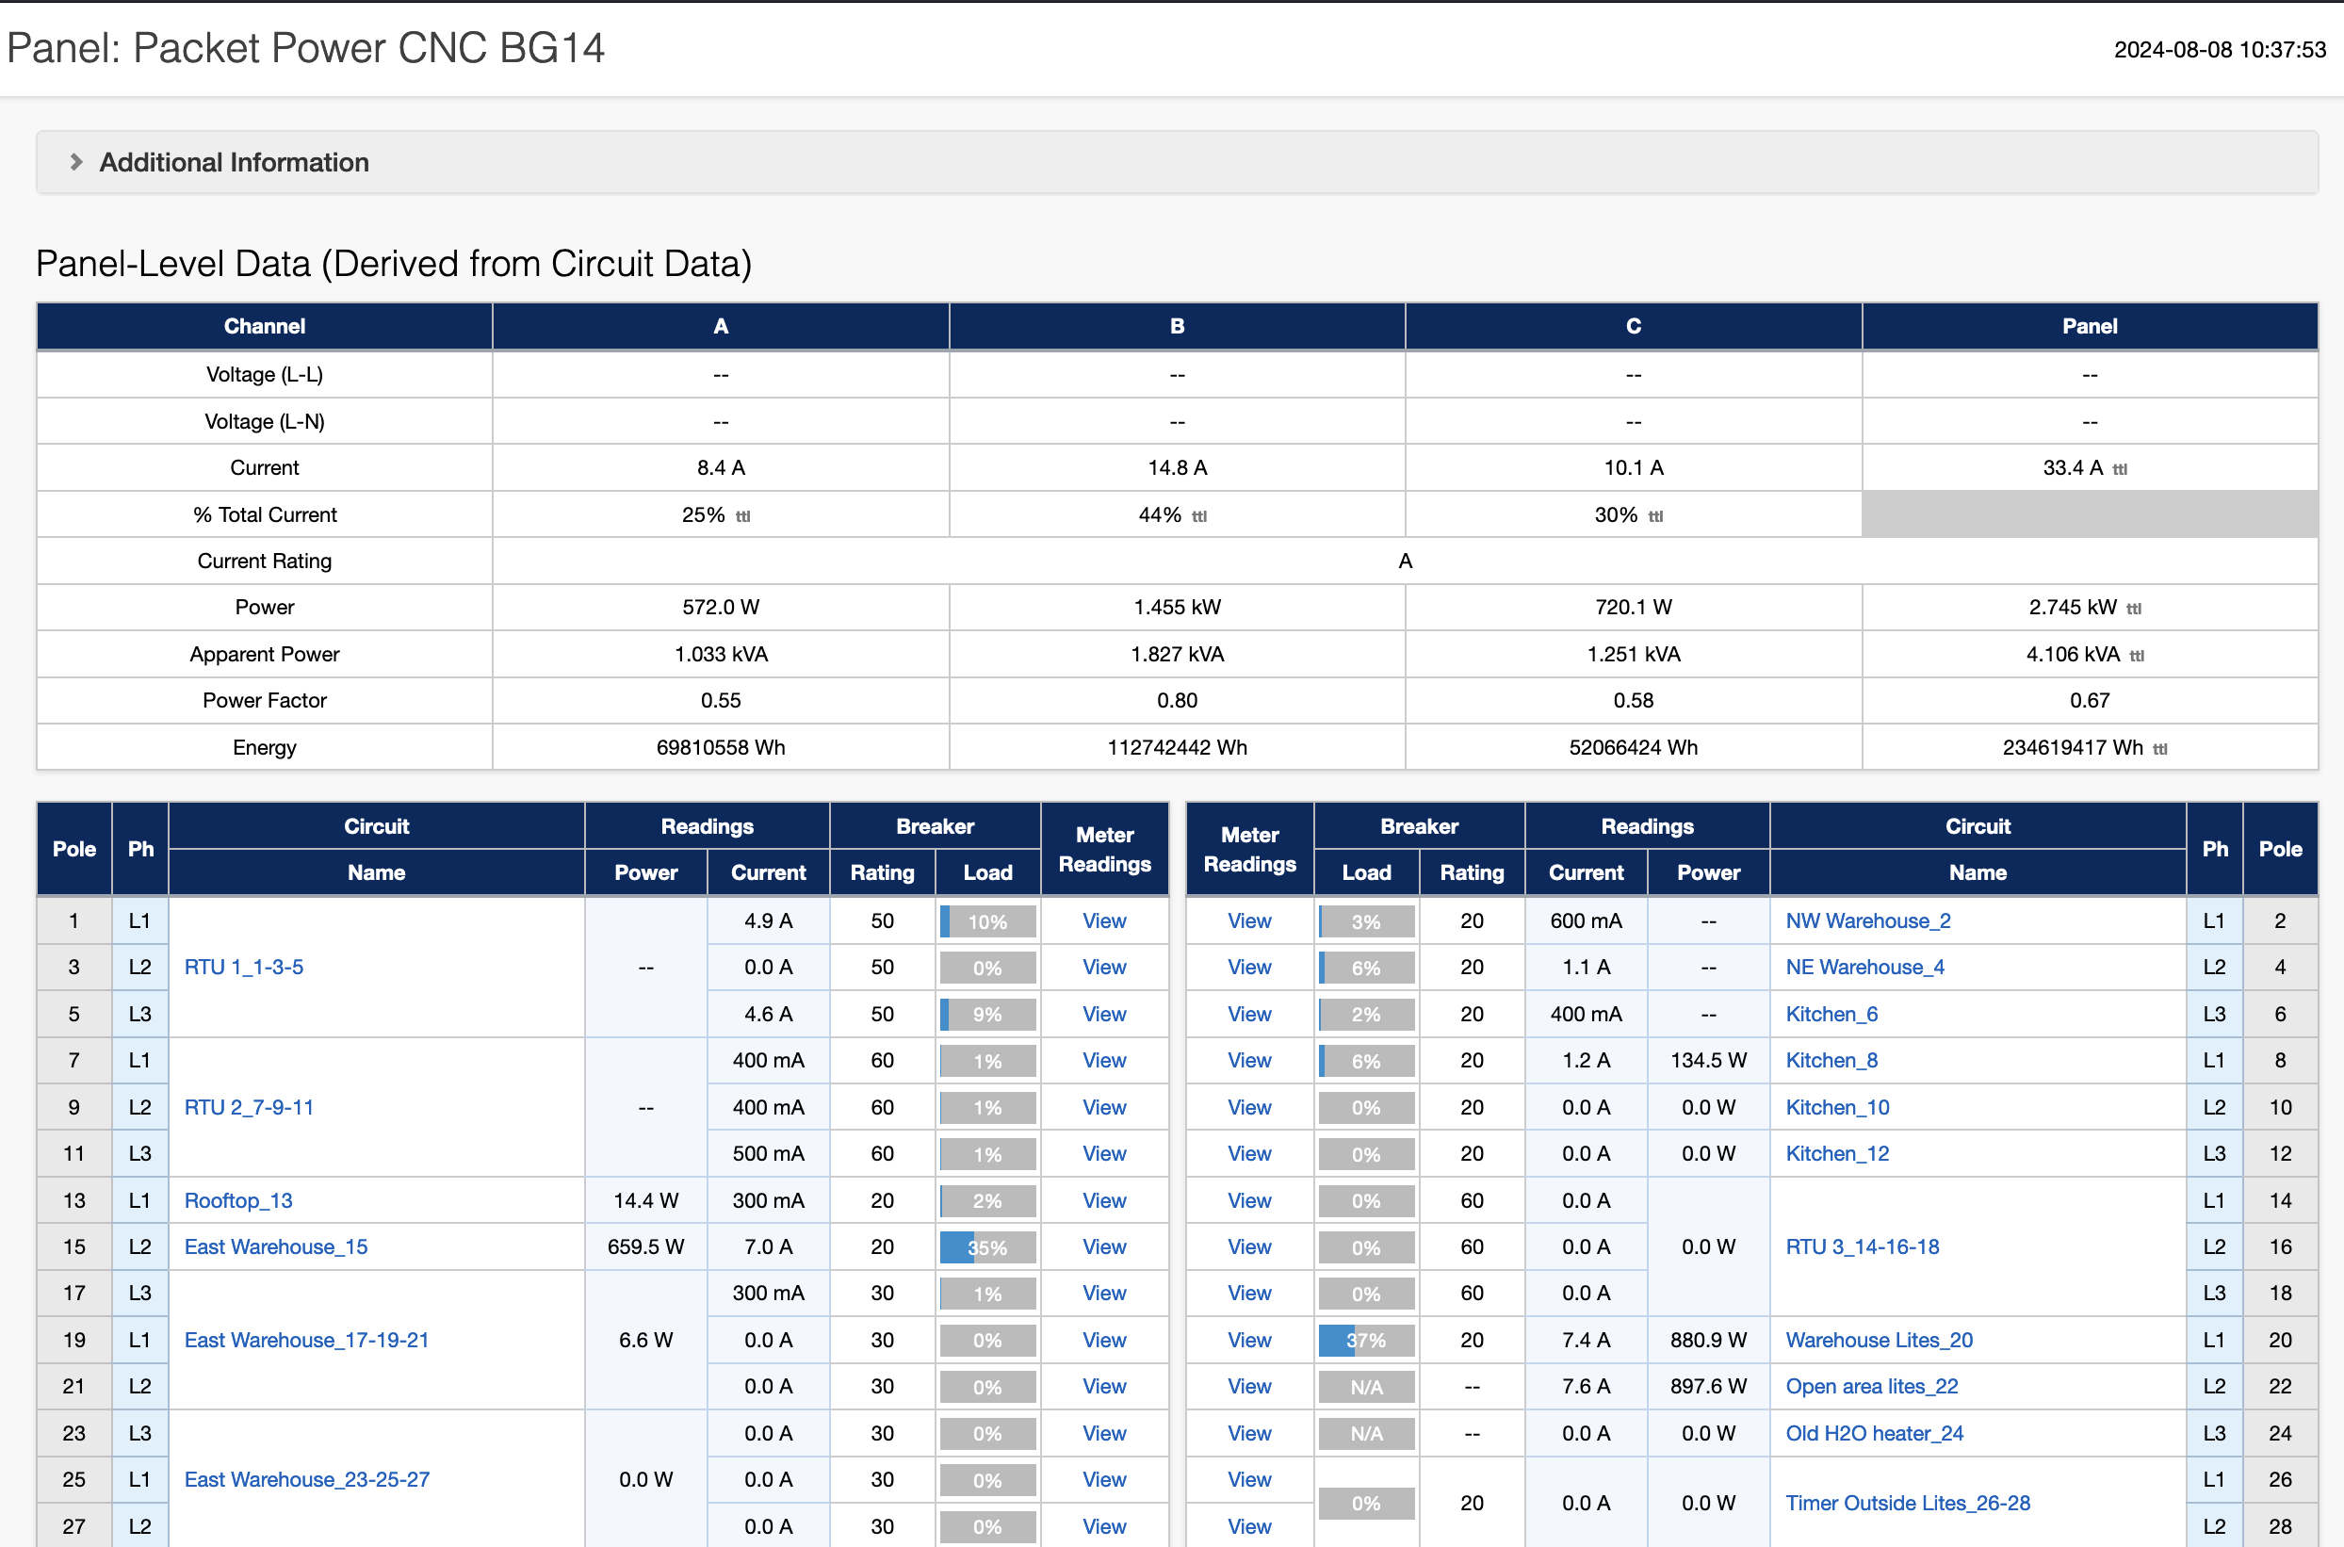View meter readings for Rooftop_13 row
This screenshot has width=2344, height=1547.
tap(1103, 1200)
